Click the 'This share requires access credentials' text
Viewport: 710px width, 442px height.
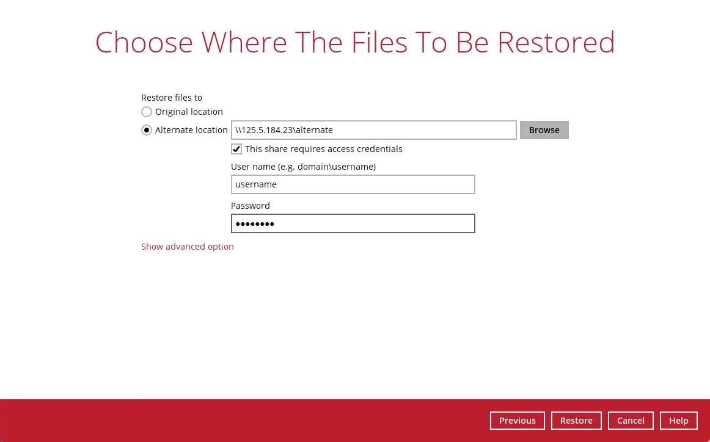click(x=324, y=149)
